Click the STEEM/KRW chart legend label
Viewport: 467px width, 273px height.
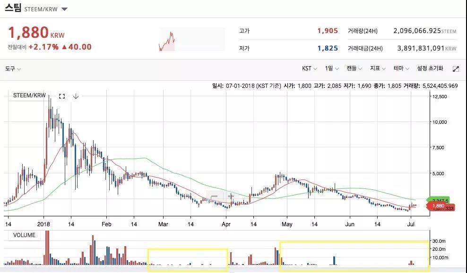(x=29, y=95)
